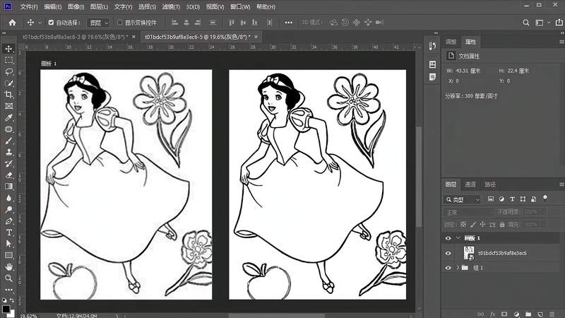The image size is (565, 318).
Task: Hide the 画板 1 artboard layer
Action: [448, 238]
